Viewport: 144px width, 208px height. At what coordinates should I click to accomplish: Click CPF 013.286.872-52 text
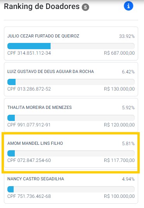coord(29,89)
